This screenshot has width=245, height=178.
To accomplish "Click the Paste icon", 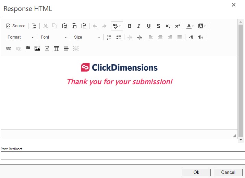I will pos(64,26).
